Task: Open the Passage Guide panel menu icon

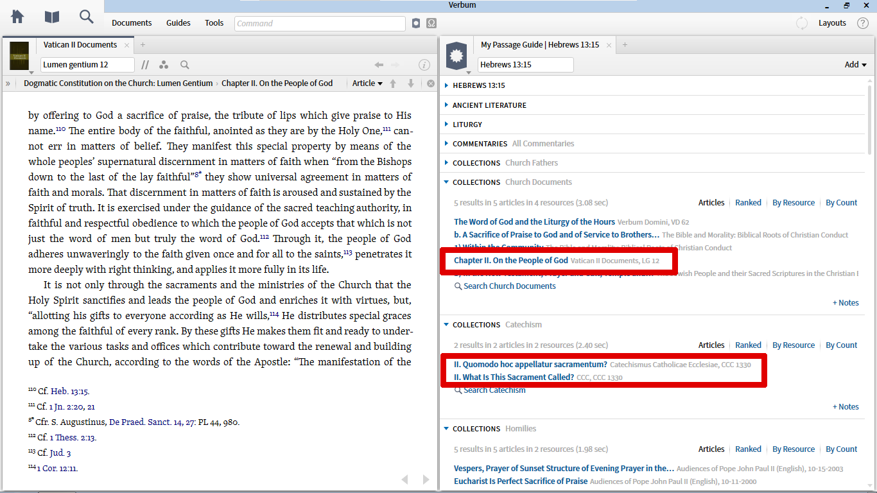Action: pos(456,56)
